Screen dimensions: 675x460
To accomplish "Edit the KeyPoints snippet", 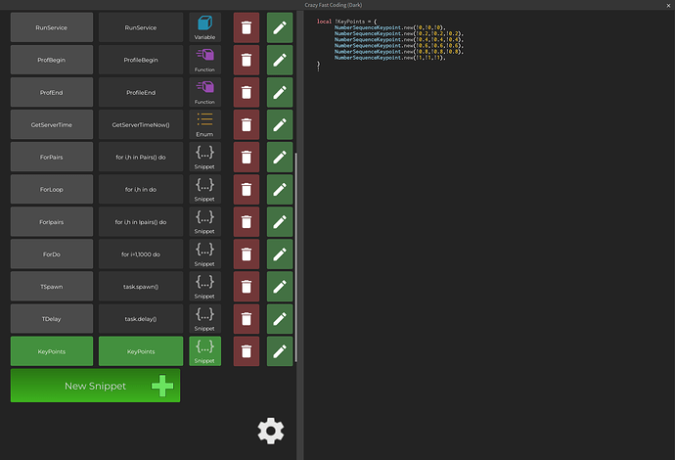I will click(280, 351).
